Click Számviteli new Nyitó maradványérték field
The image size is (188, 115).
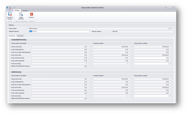(152, 58)
